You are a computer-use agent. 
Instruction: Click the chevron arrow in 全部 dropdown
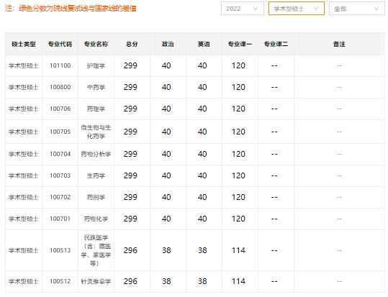point(376,9)
